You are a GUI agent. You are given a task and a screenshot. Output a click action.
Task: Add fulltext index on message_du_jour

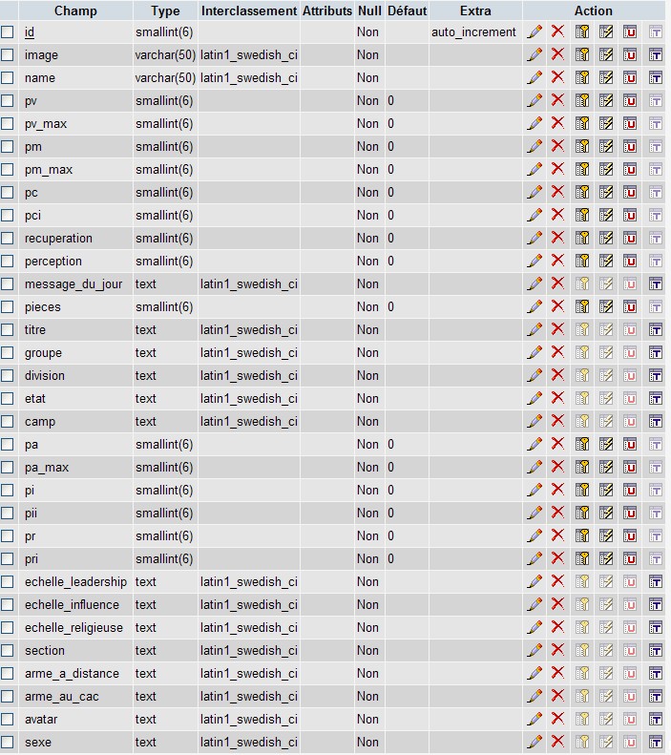[x=655, y=283]
